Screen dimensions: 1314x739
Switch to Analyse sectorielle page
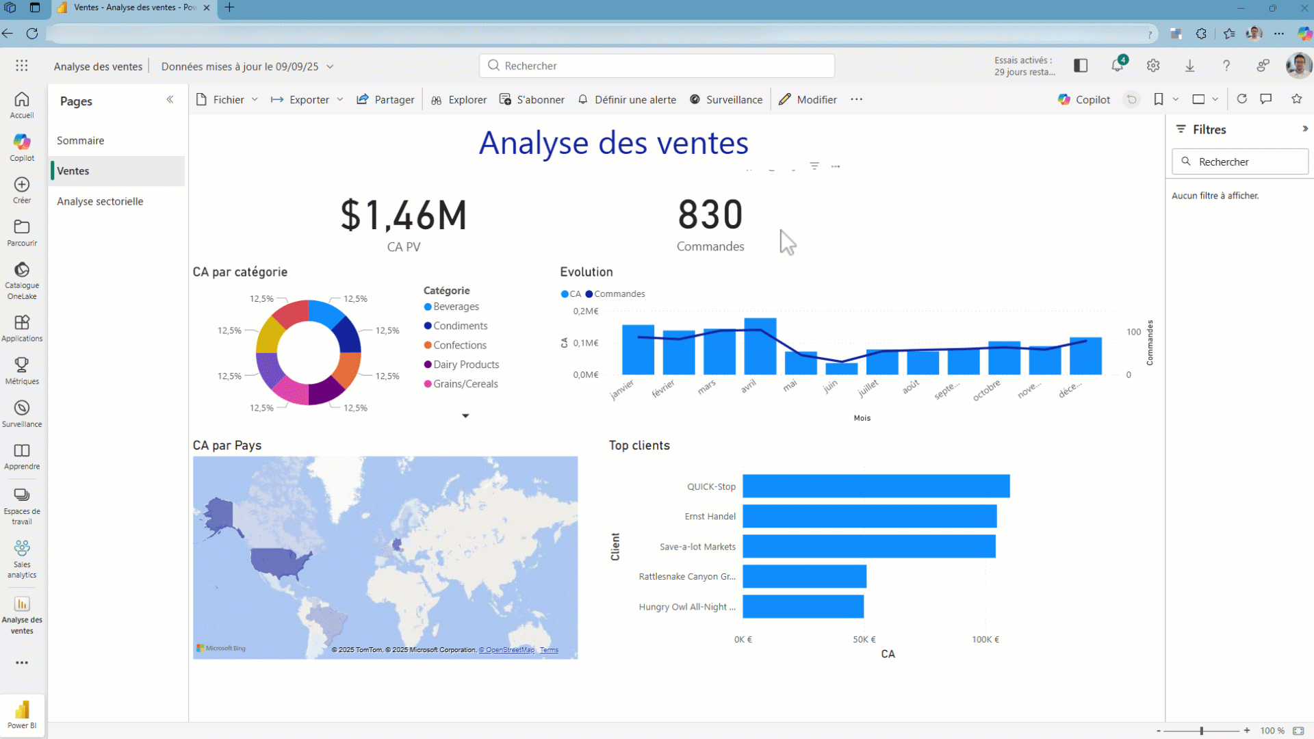pos(100,201)
